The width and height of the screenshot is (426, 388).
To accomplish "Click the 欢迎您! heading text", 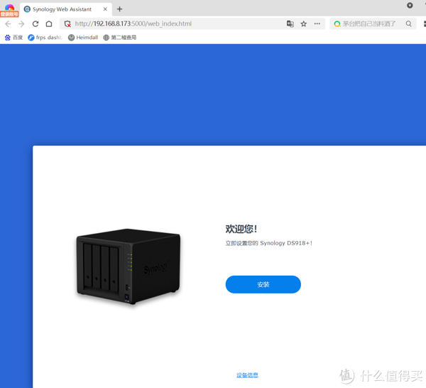I will [x=241, y=229].
